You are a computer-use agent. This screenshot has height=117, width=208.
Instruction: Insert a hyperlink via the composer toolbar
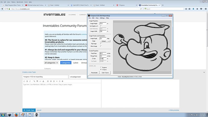pos(34,81)
